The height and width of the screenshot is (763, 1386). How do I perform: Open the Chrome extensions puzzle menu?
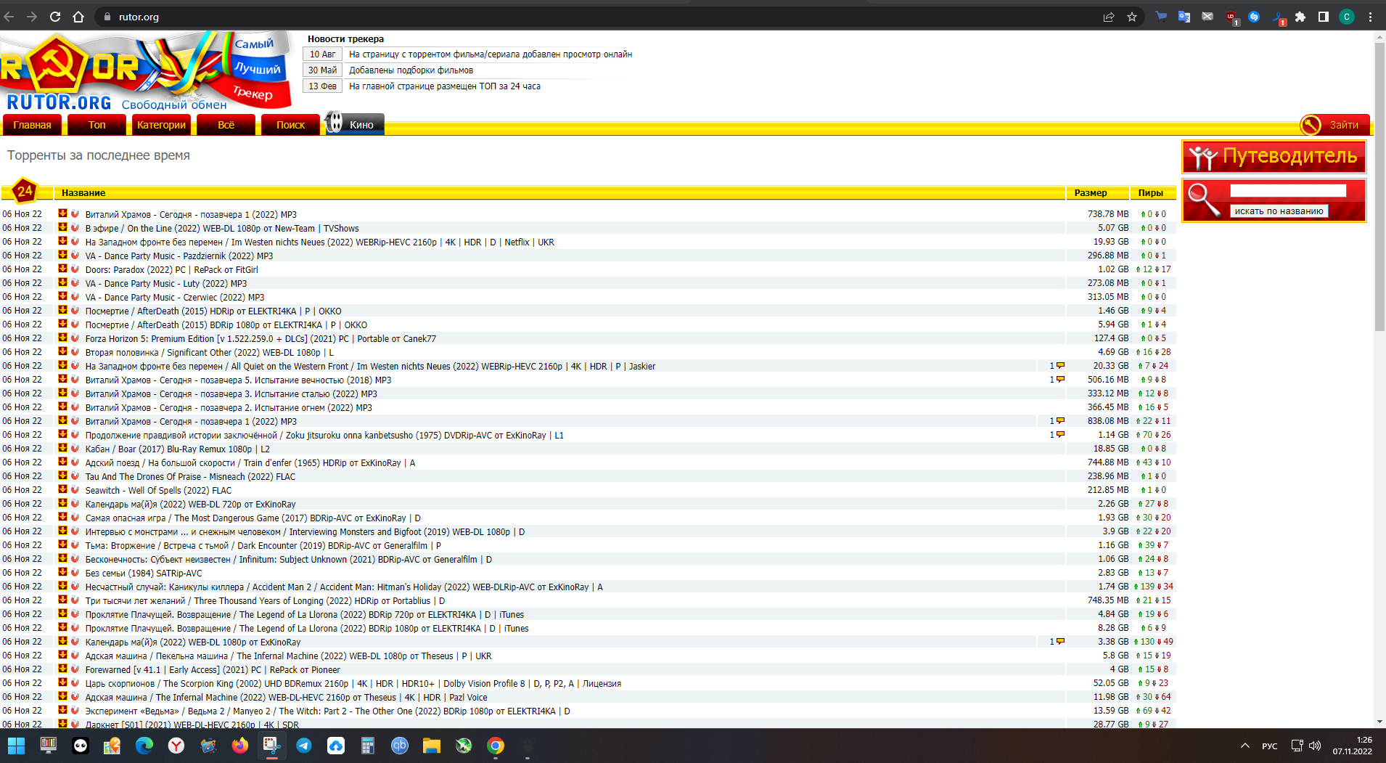1300,17
